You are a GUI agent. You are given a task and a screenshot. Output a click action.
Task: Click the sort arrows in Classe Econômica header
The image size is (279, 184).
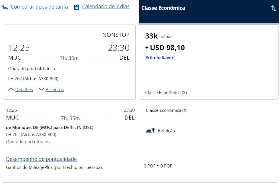(x=273, y=8)
